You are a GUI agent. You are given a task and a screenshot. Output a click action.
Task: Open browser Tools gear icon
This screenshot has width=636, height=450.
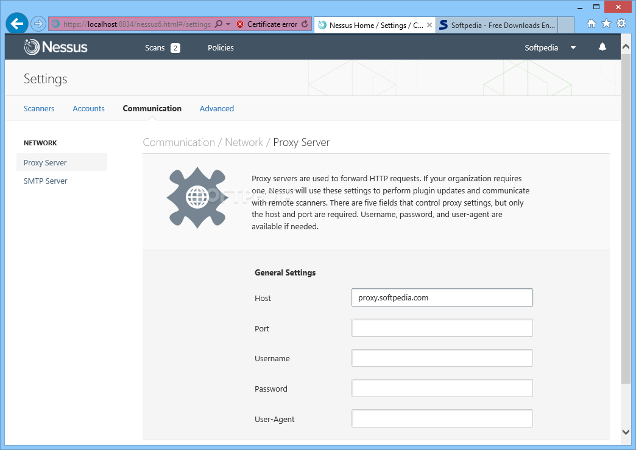(x=621, y=24)
